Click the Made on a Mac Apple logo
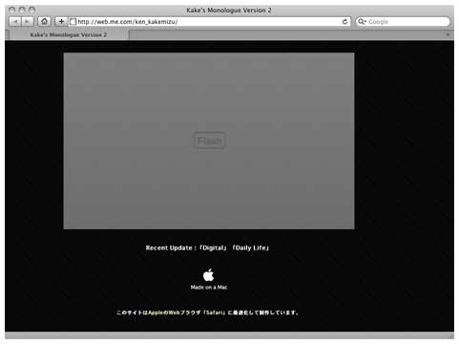 (208, 275)
